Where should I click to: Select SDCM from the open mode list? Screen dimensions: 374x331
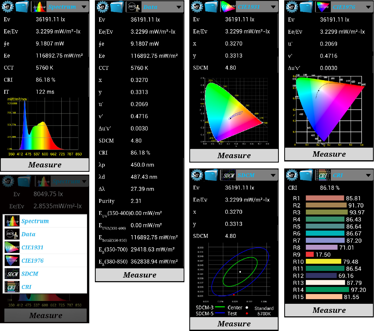pyautogui.click(x=30, y=274)
